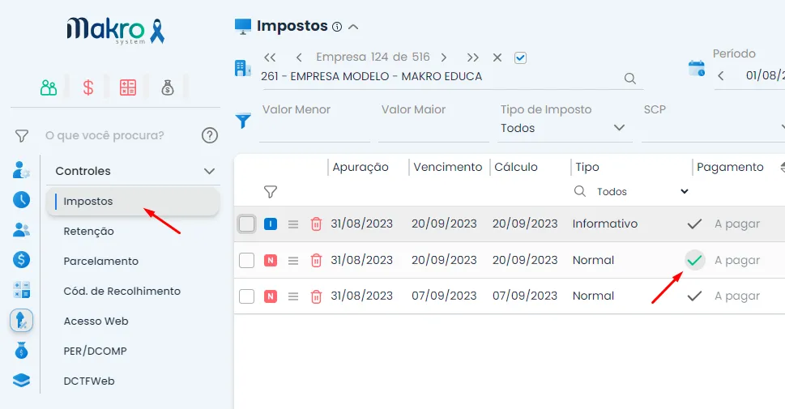785x409 pixels.
Task: Select the 07/09/2023 row checkbox
Action: pyautogui.click(x=246, y=296)
